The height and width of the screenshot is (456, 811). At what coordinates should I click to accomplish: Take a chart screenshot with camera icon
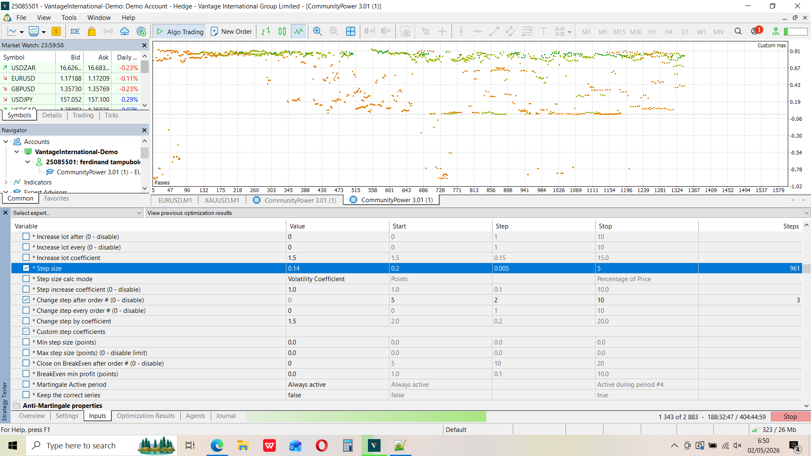405,32
